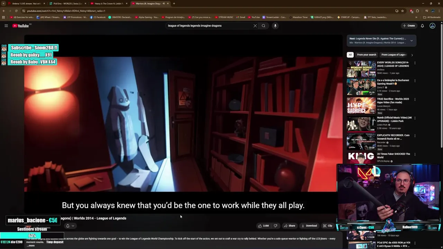Open 'Gmail' bookmark

pos(241,17)
